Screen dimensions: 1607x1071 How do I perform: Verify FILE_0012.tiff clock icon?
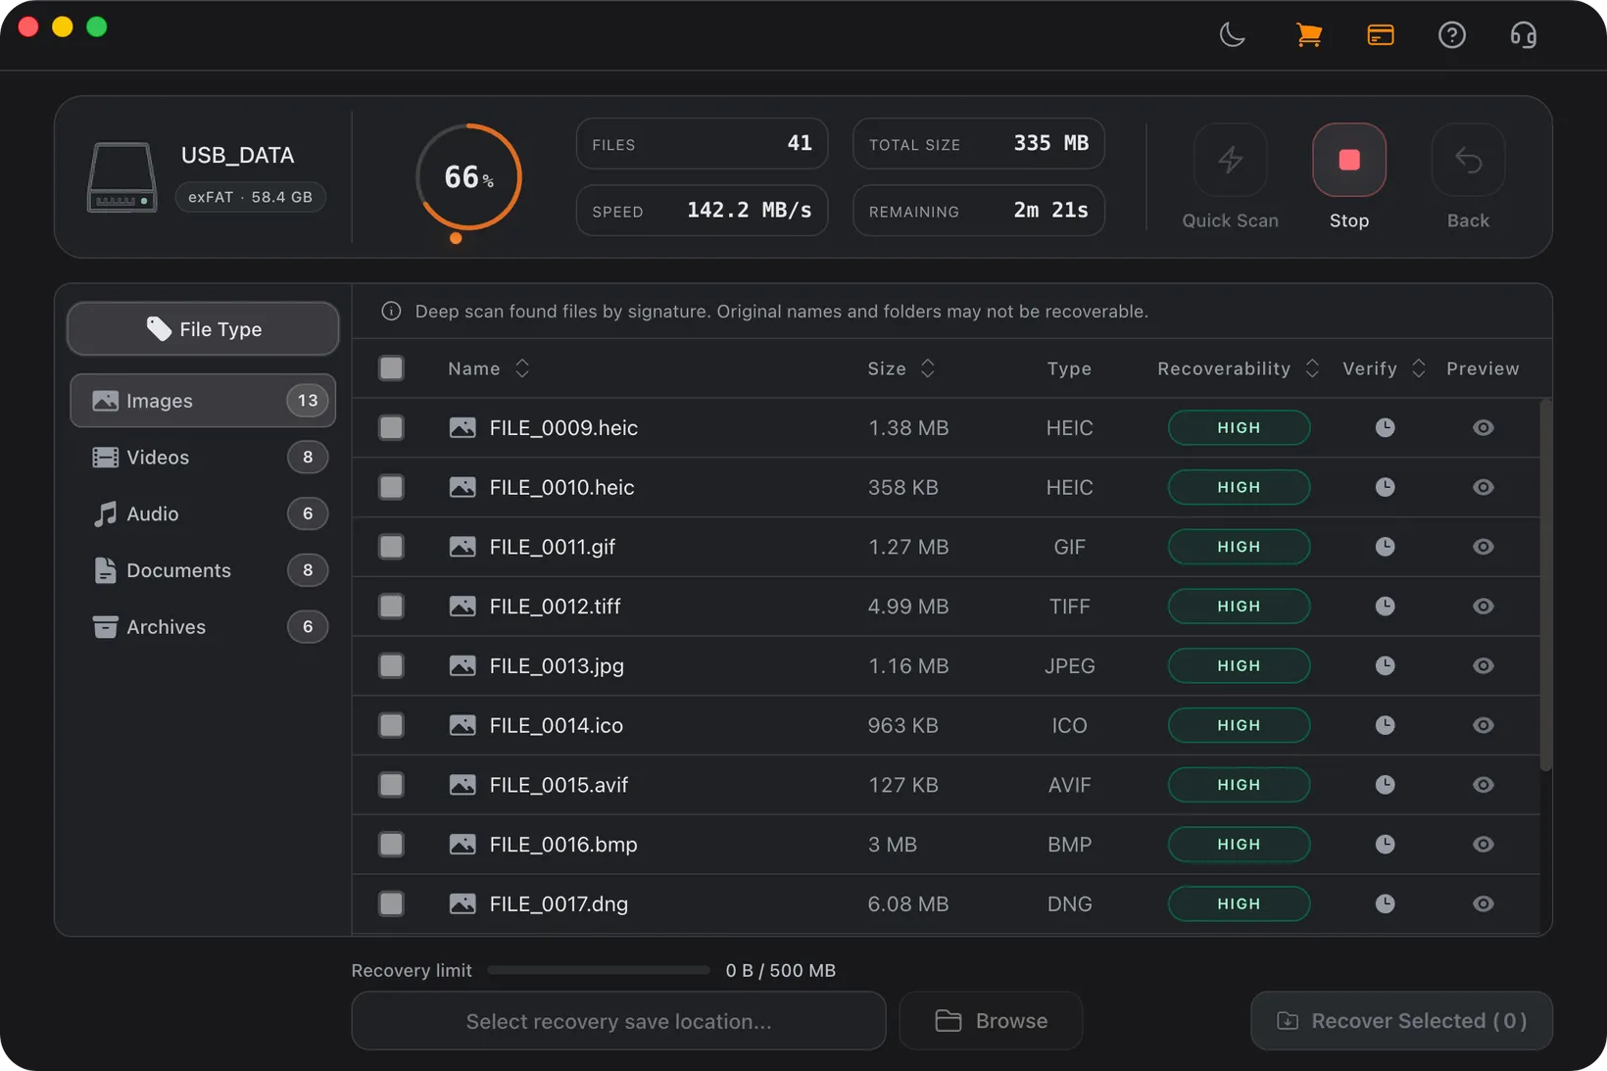(1385, 607)
